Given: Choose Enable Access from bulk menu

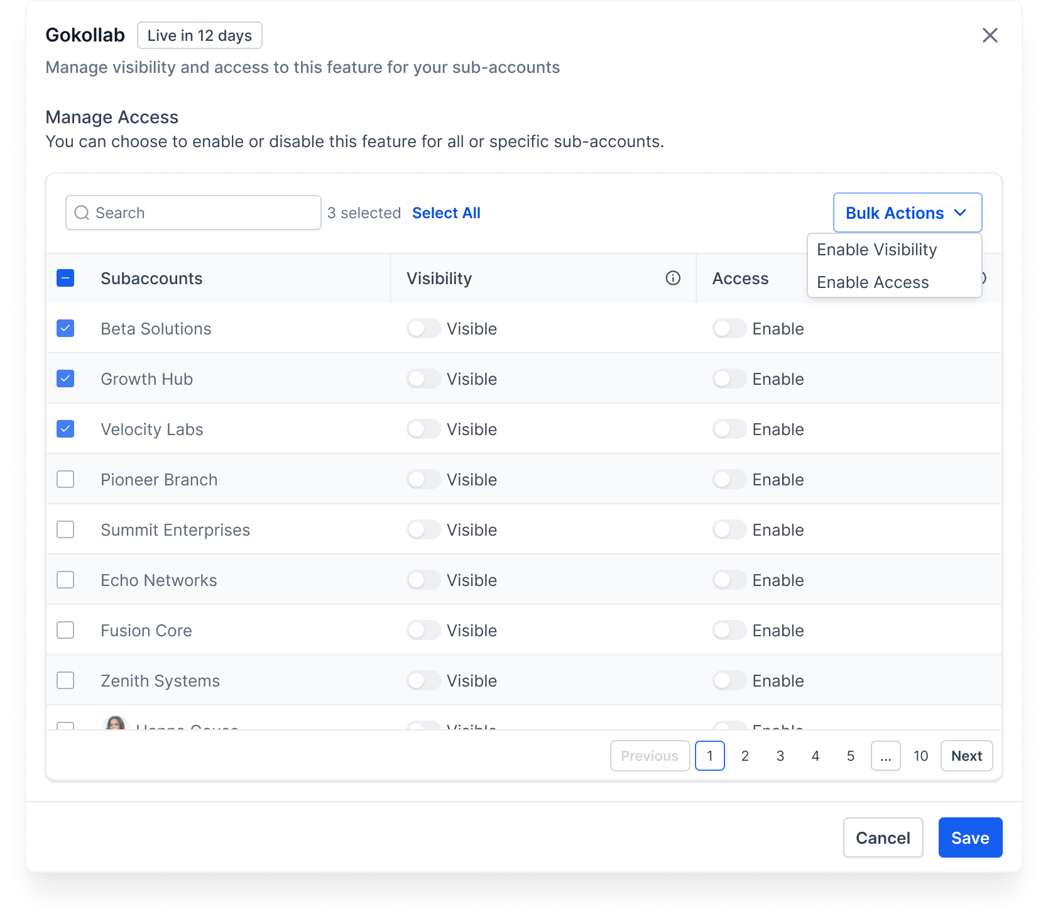Looking at the screenshot, I should pyautogui.click(x=873, y=282).
